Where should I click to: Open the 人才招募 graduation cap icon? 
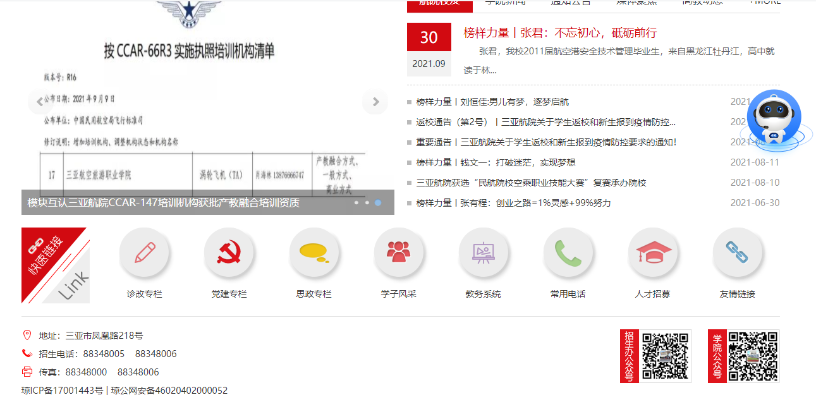(652, 253)
